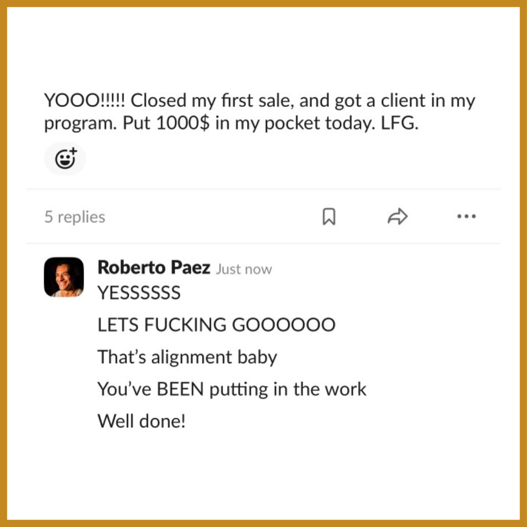527x527 pixels.
Task: Click the add reaction emoji icon
Action: pyautogui.click(x=65, y=159)
